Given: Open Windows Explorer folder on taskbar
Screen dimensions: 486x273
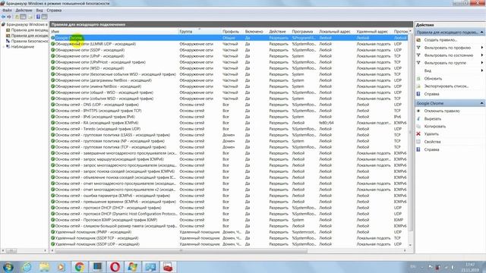Looking at the screenshot, I should (44, 267).
